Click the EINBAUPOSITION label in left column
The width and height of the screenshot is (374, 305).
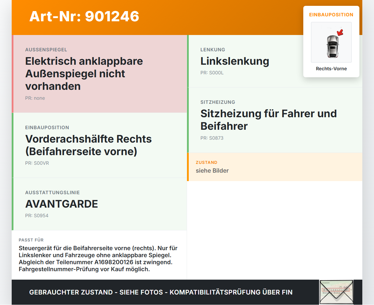(x=47, y=127)
